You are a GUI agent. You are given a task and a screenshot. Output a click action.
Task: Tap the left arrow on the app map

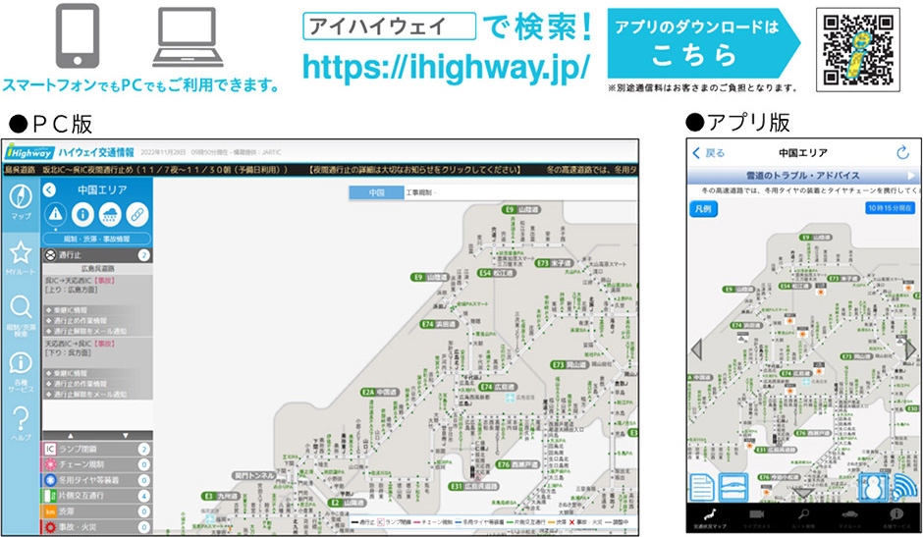(697, 349)
